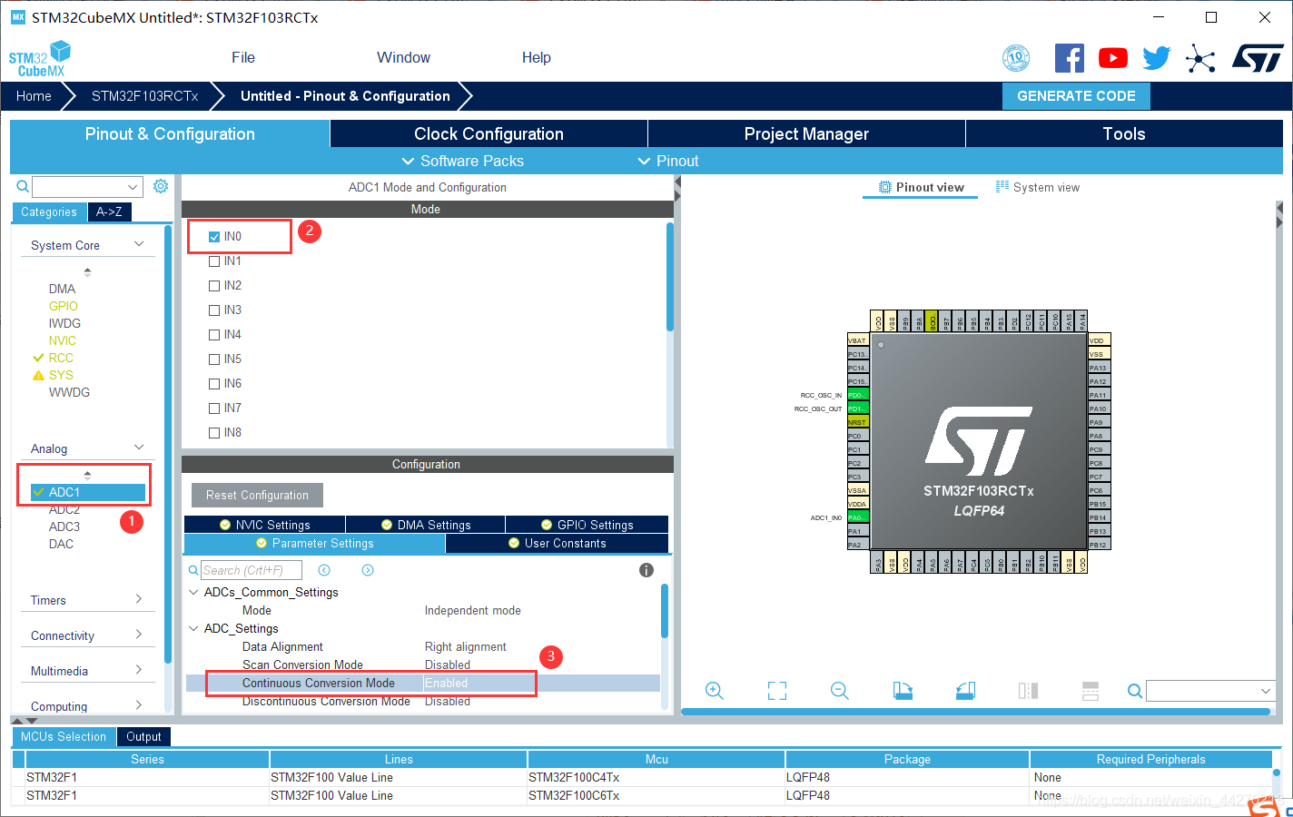Expand the Connectivity category
Viewport: 1293px width, 817px height.
tap(139, 635)
